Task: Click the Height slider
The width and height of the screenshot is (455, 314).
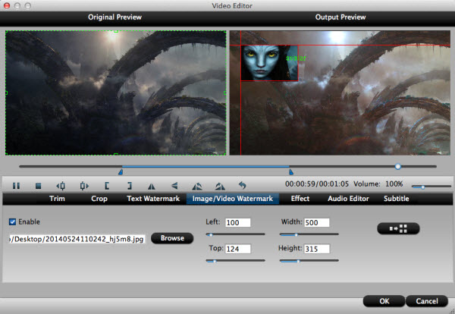Action: 309,261
